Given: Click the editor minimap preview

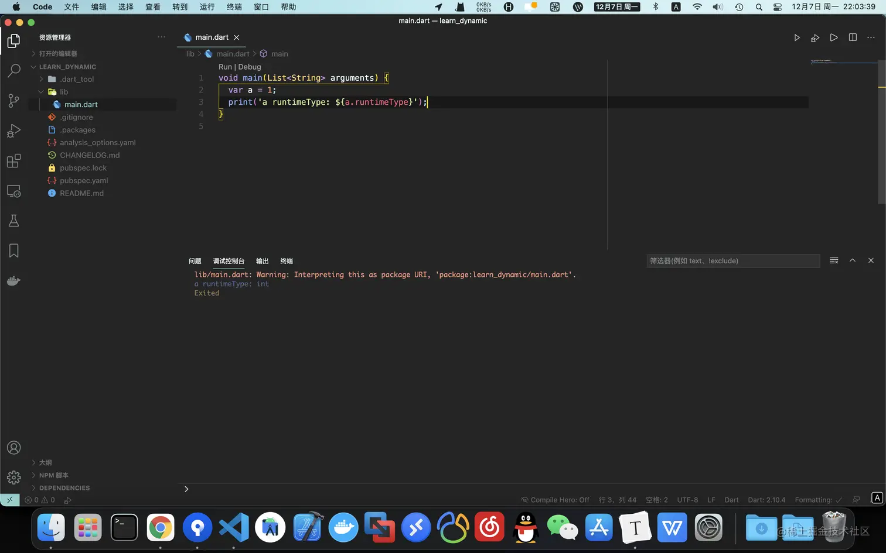Looking at the screenshot, I should pos(844,61).
